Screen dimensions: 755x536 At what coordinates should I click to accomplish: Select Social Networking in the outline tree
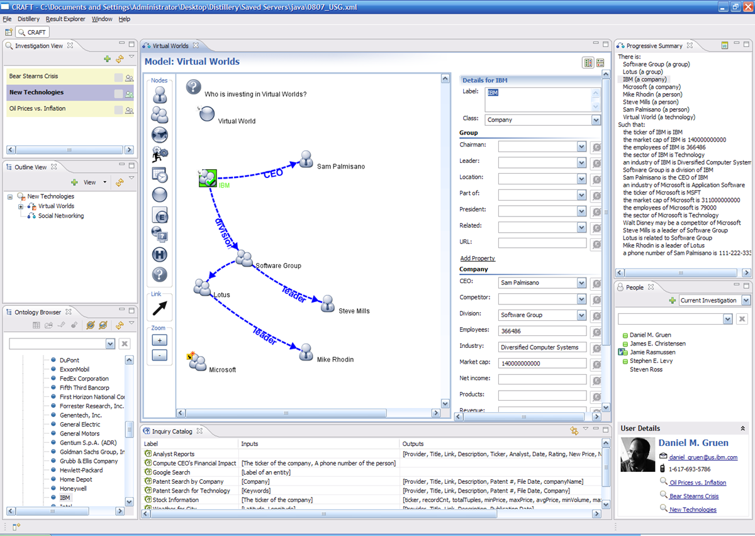click(61, 216)
